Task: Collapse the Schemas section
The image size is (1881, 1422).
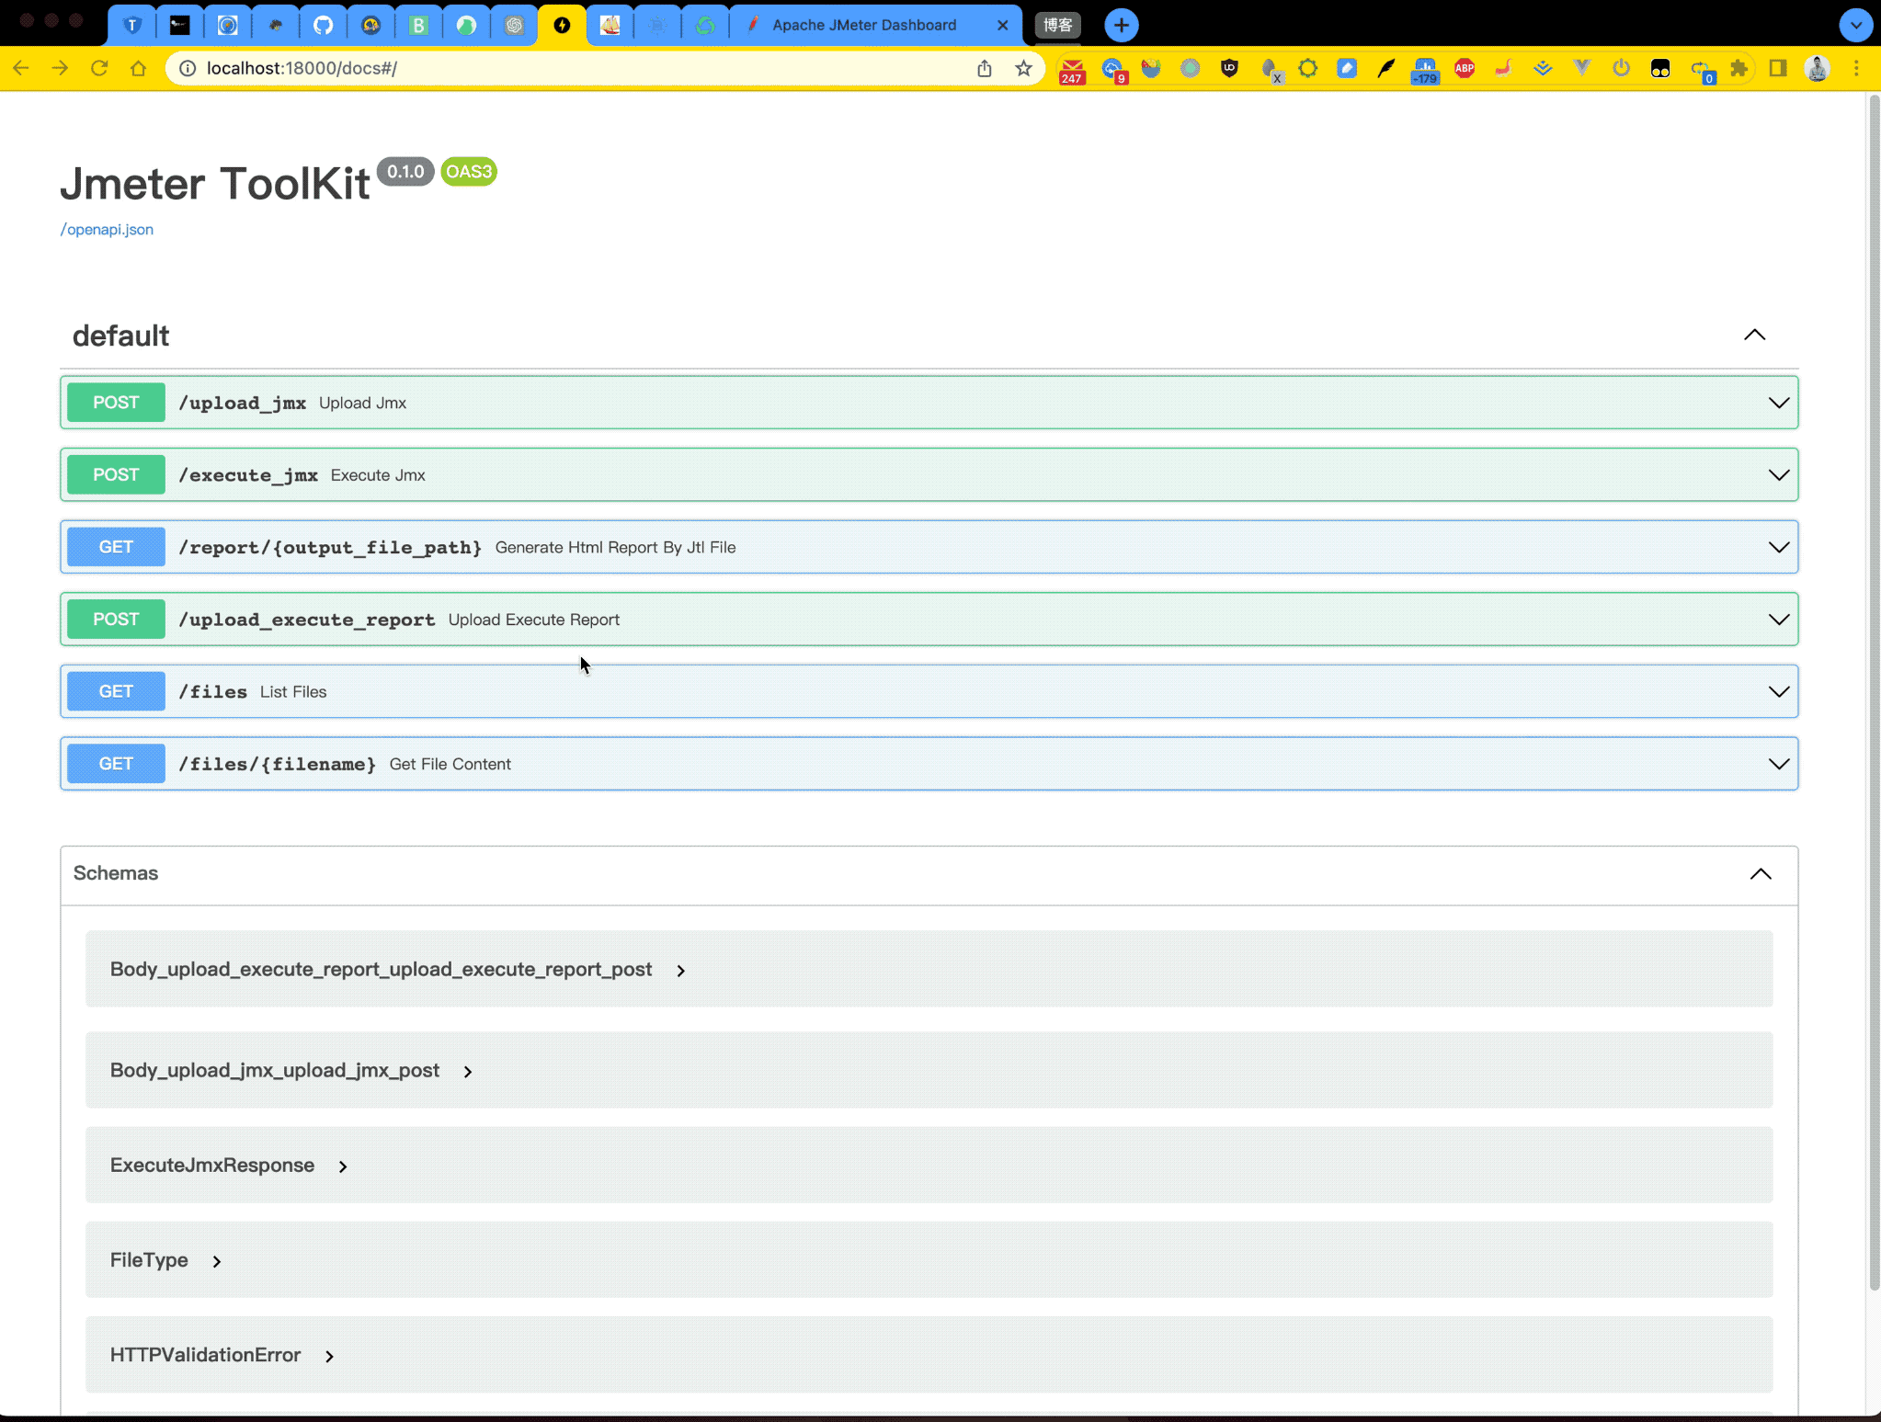Action: (1760, 874)
